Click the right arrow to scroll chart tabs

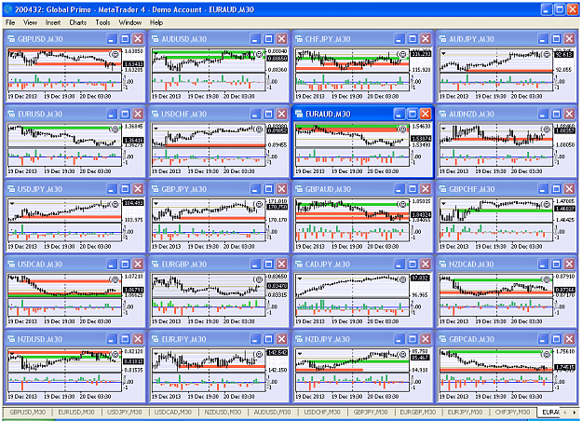pos(574,412)
